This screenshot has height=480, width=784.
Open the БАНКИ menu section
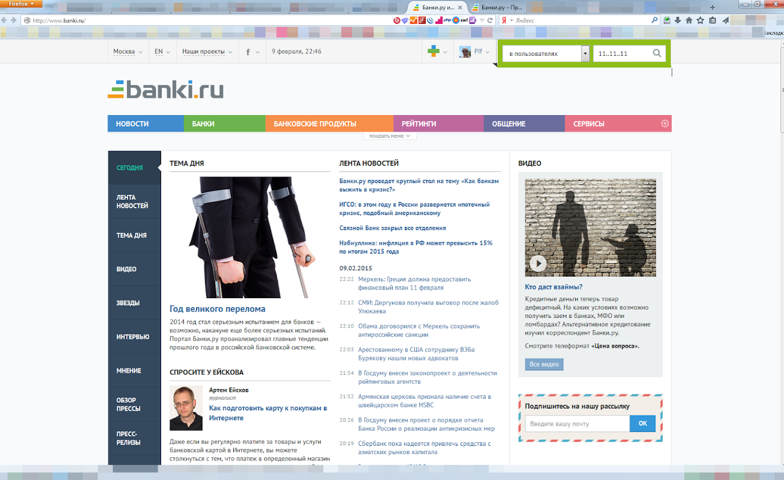pyautogui.click(x=224, y=124)
